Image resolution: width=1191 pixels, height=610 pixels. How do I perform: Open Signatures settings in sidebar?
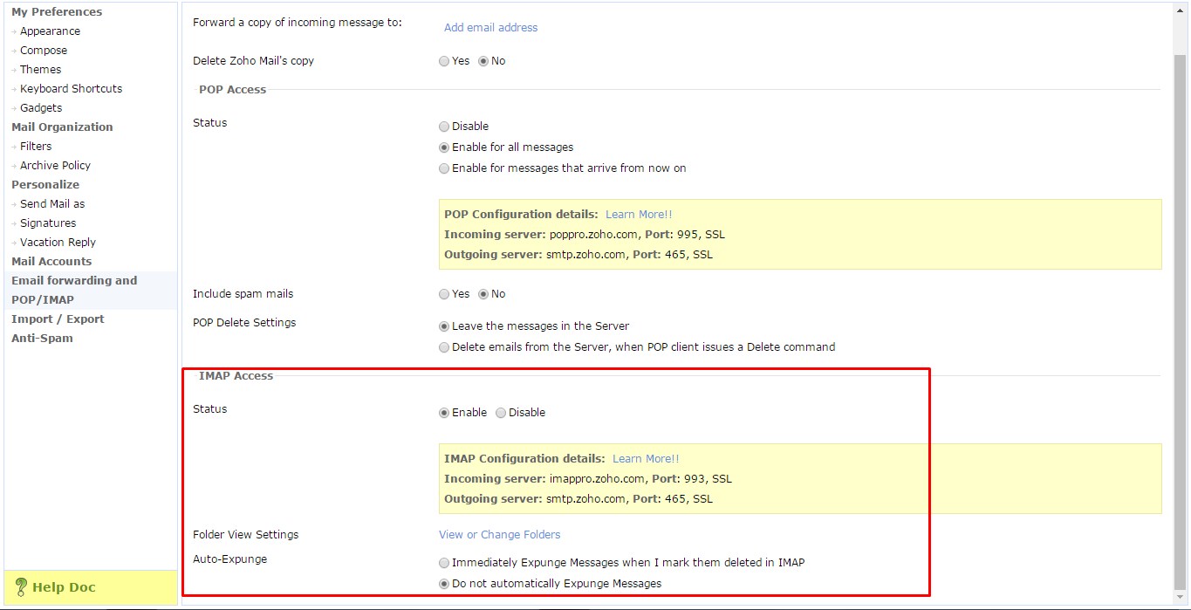tap(48, 223)
